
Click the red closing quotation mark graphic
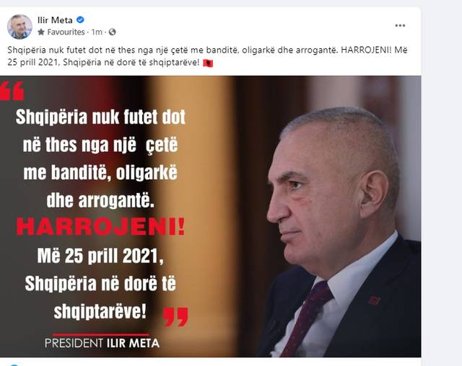tap(175, 316)
